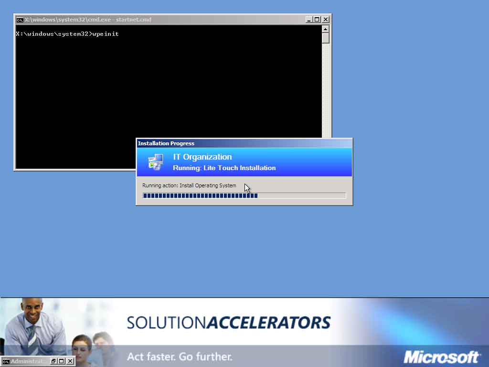The width and height of the screenshot is (489, 367).
Task: Click the cmd.exe window system icon
Action: [x=20, y=20]
